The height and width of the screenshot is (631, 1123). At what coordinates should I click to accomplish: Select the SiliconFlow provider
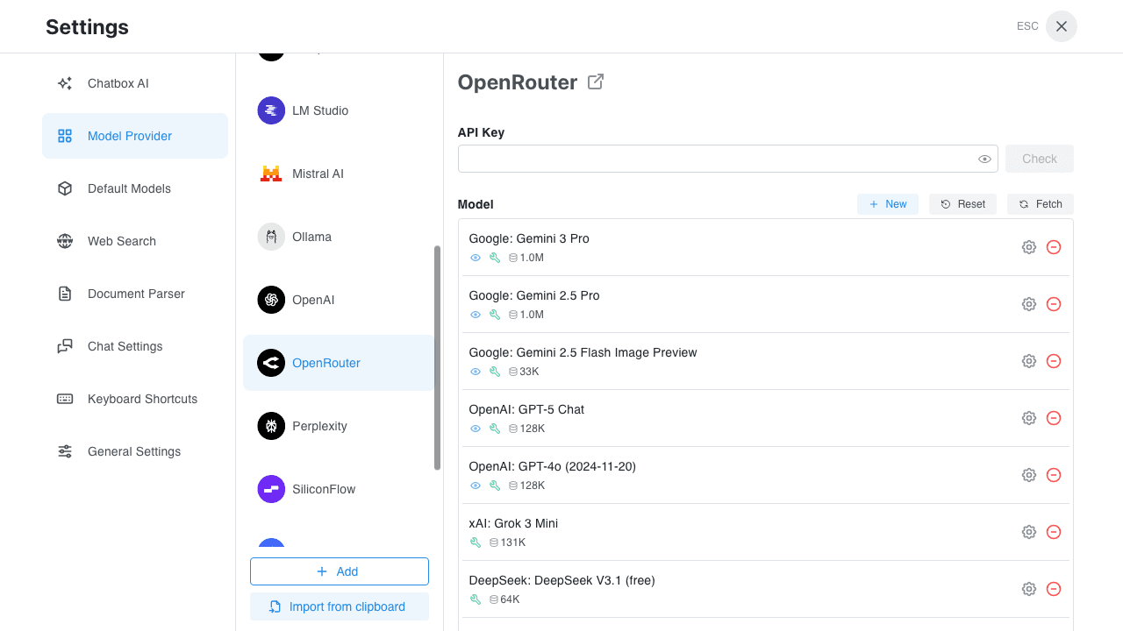click(x=322, y=489)
